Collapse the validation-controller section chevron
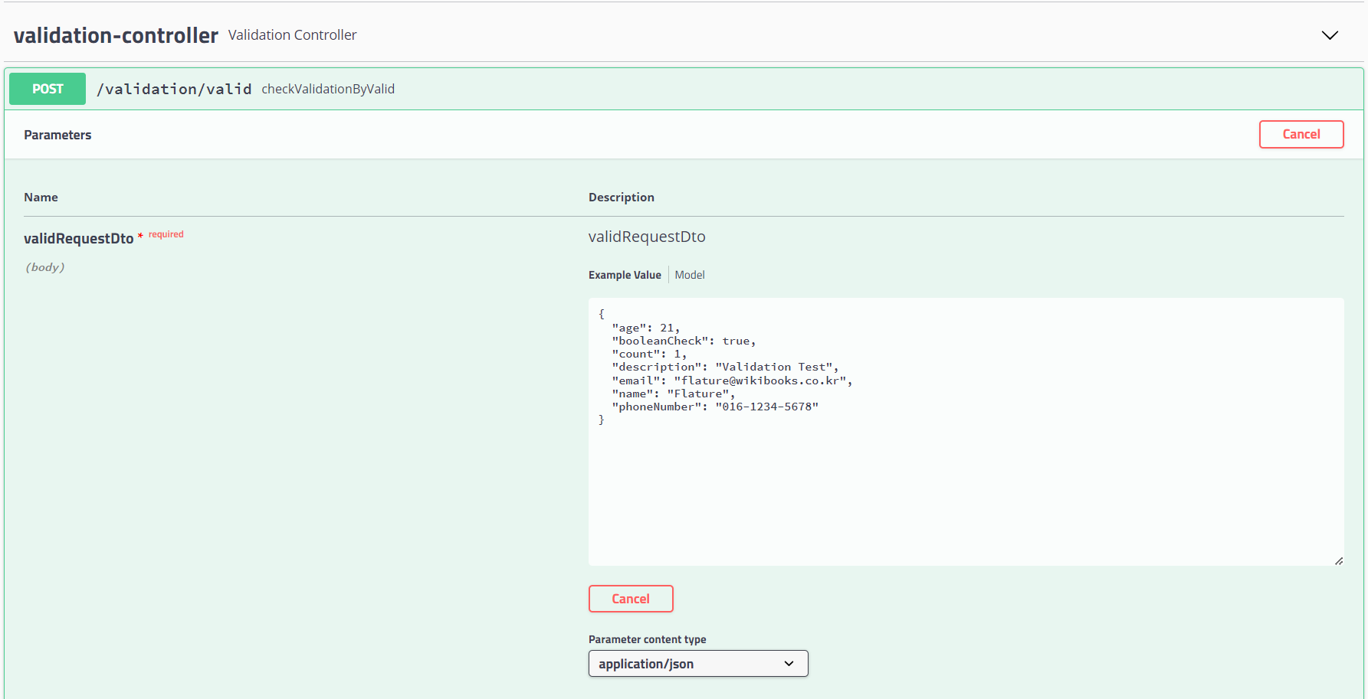The width and height of the screenshot is (1368, 699). [1330, 35]
